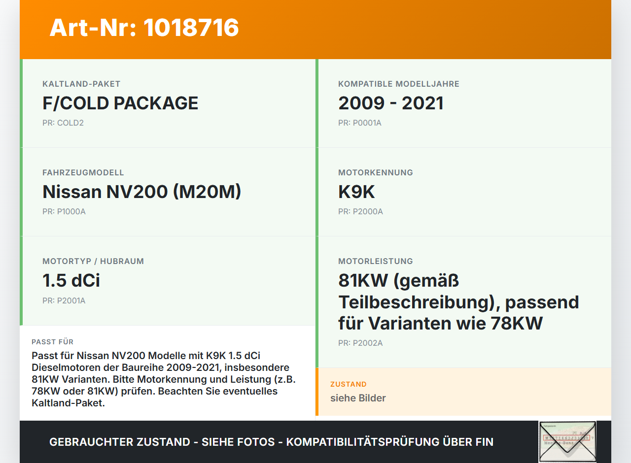Select the Nissan NV200 (M20M) value
The image size is (631, 463).
coord(142,192)
